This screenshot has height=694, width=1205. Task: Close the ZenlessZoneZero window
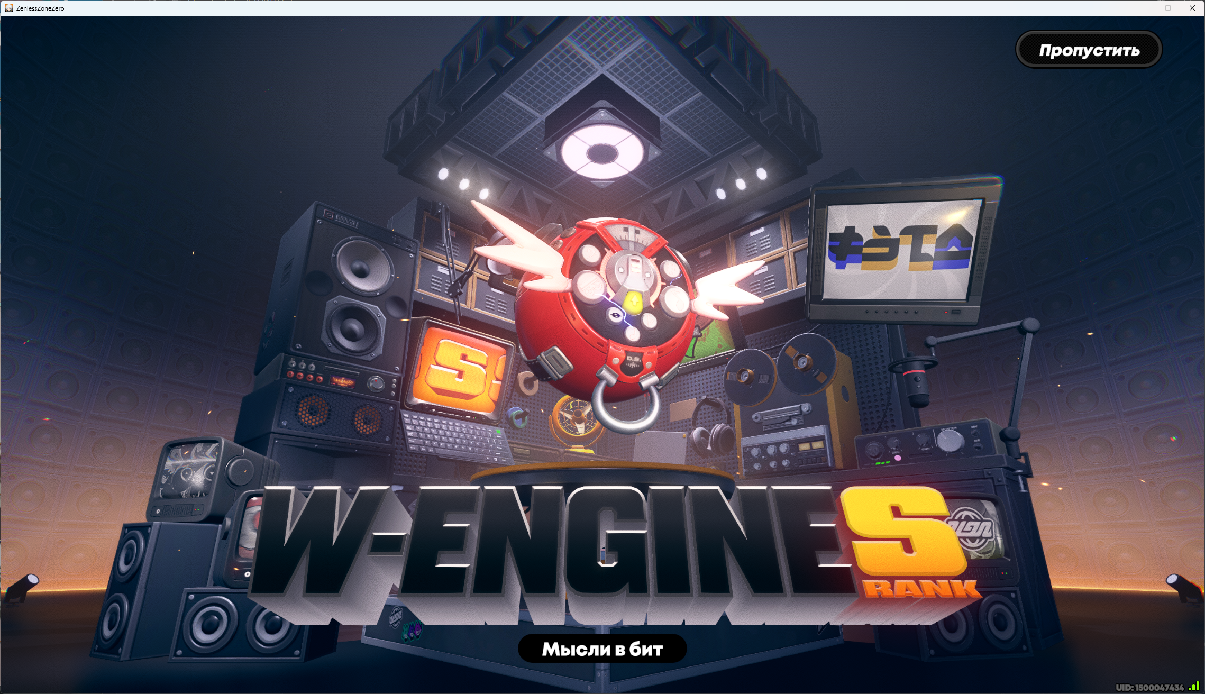[x=1192, y=8]
